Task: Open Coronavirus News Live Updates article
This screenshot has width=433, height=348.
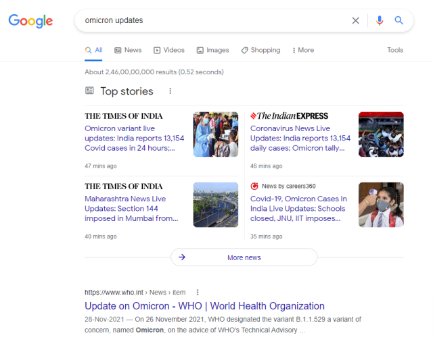Action: click(300, 138)
